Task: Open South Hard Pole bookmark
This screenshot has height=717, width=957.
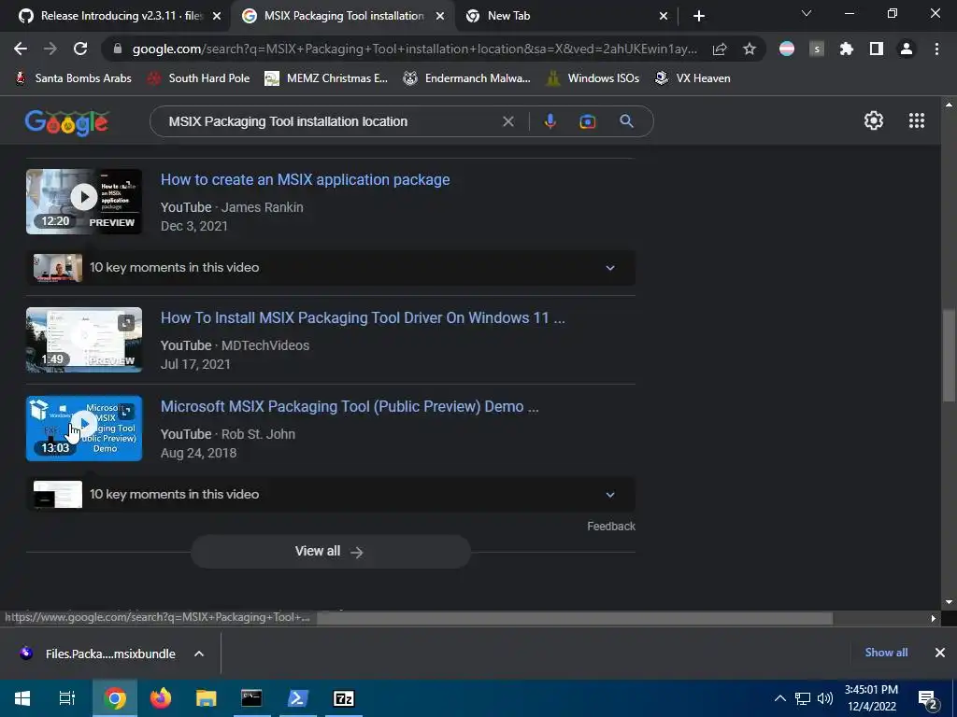Action: pyautogui.click(x=199, y=78)
